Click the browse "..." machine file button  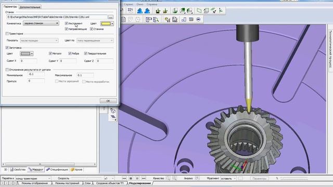pos(110,17)
